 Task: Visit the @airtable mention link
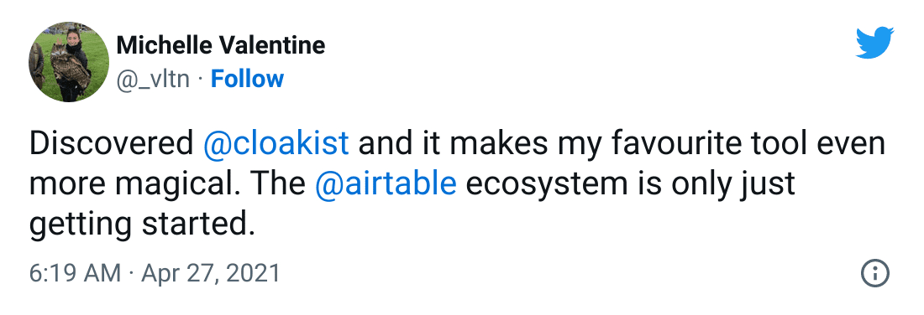point(386,184)
